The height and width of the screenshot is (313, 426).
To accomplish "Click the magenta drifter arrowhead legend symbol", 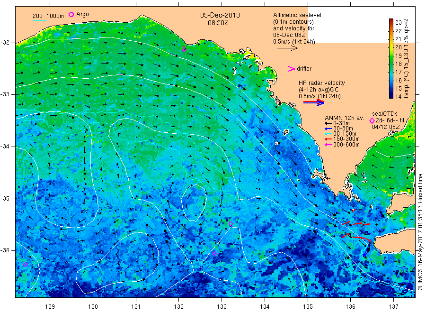I will click(x=291, y=69).
